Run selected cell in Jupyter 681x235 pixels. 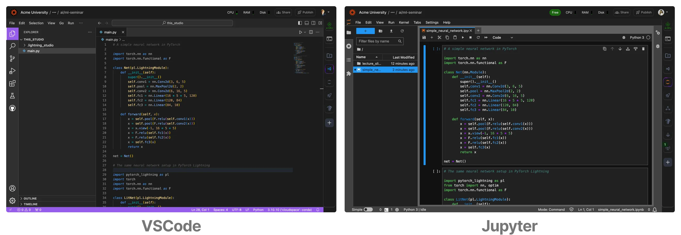(x=463, y=38)
